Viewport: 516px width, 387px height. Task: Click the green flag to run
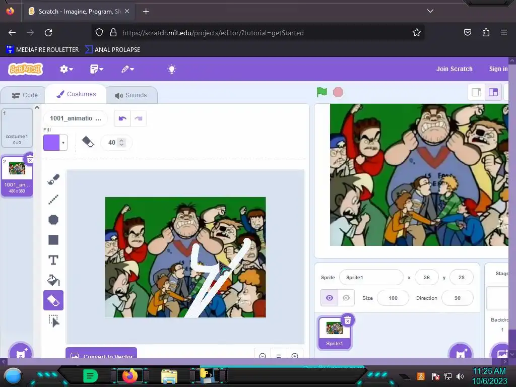pyautogui.click(x=321, y=92)
